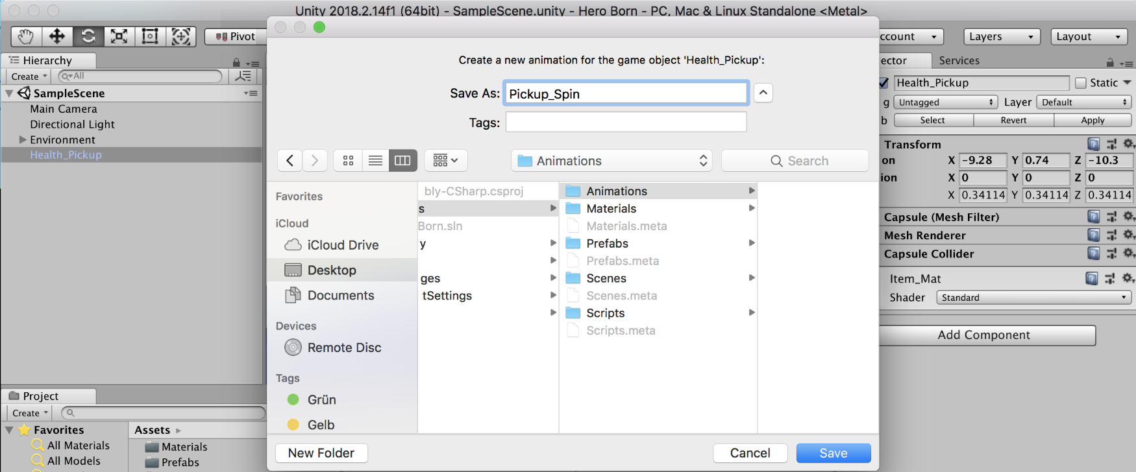Select the Rotate tool in Unity toolbar
This screenshot has width=1136, height=472.
[88, 36]
